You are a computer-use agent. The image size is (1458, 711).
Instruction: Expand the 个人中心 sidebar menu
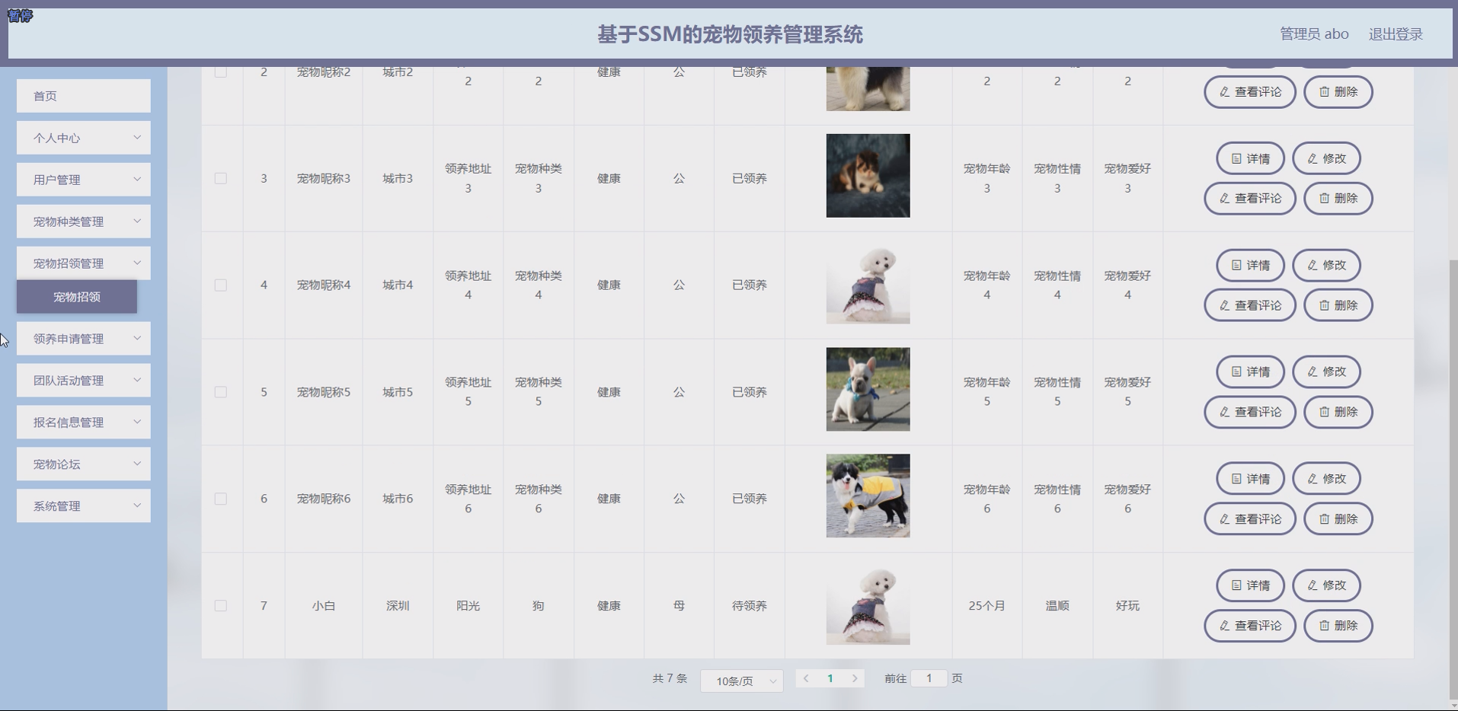coord(84,138)
